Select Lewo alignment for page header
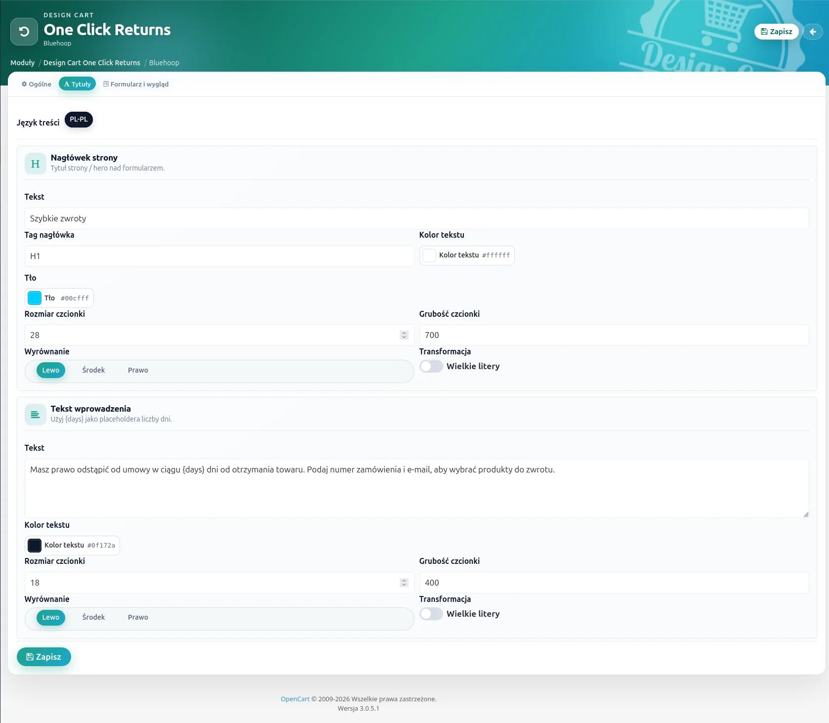The height and width of the screenshot is (723, 829). pos(51,370)
